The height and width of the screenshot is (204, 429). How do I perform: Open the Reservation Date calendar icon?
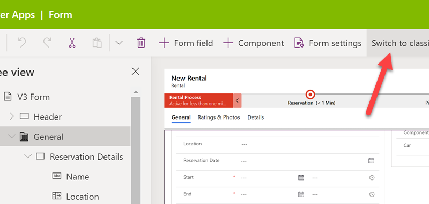click(x=371, y=161)
